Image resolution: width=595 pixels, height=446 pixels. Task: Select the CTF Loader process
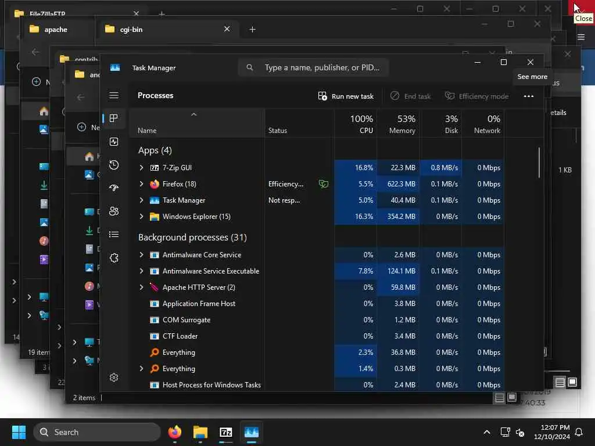coord(317,336)
